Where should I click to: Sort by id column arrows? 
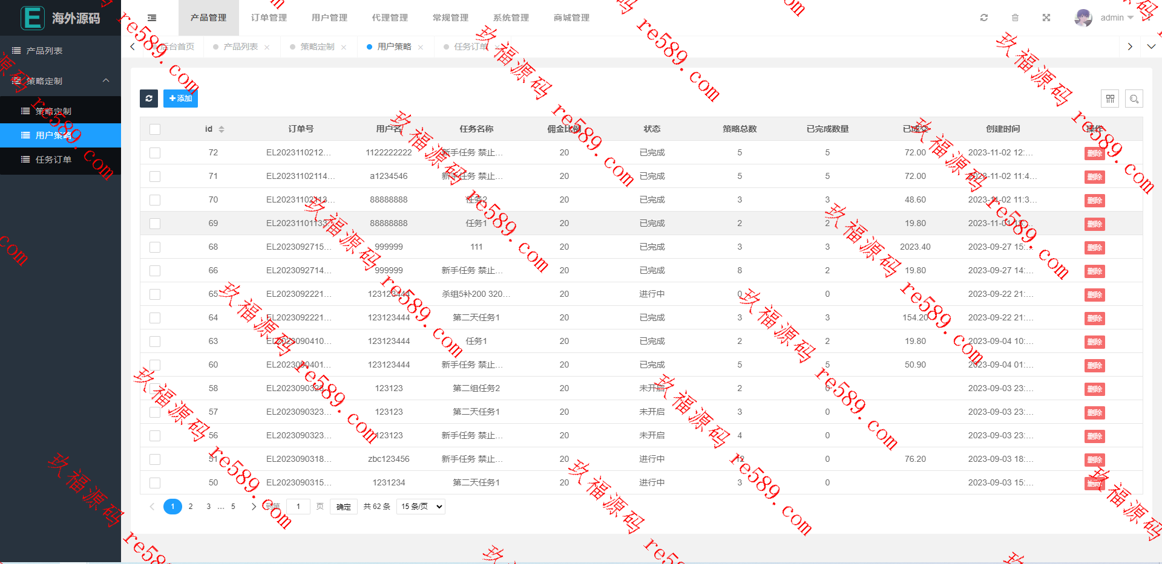tap(222, 129)
